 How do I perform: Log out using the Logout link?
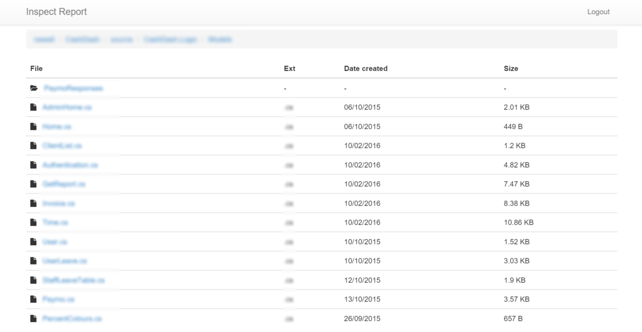(598, 12)
